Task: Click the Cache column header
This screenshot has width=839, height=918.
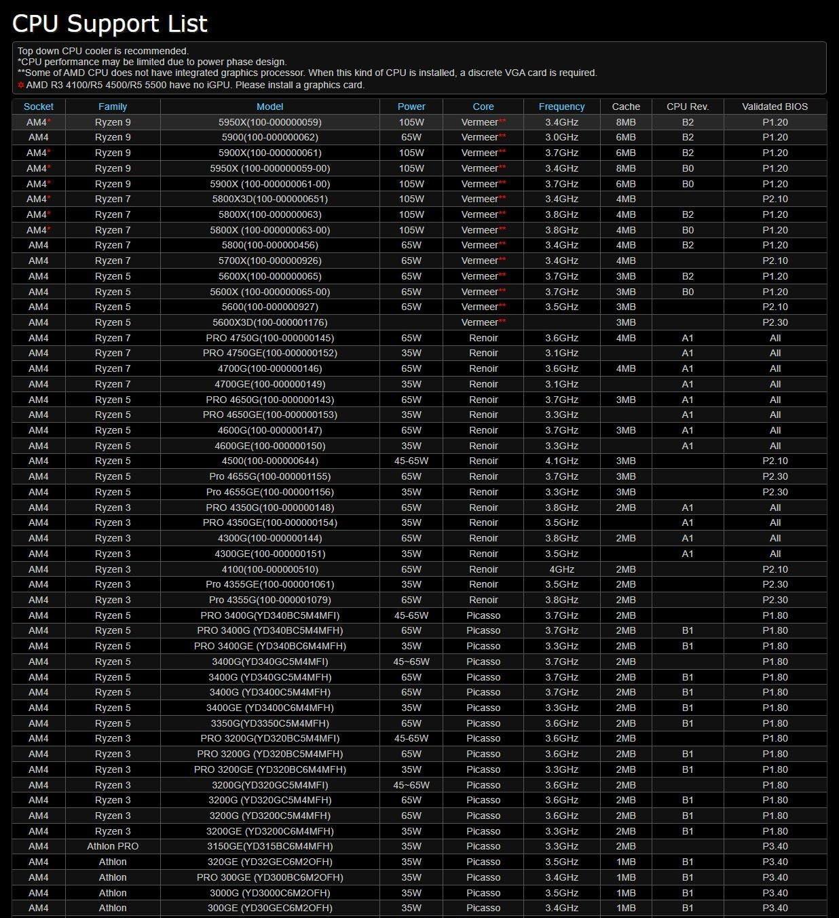Action: [626, 107]
